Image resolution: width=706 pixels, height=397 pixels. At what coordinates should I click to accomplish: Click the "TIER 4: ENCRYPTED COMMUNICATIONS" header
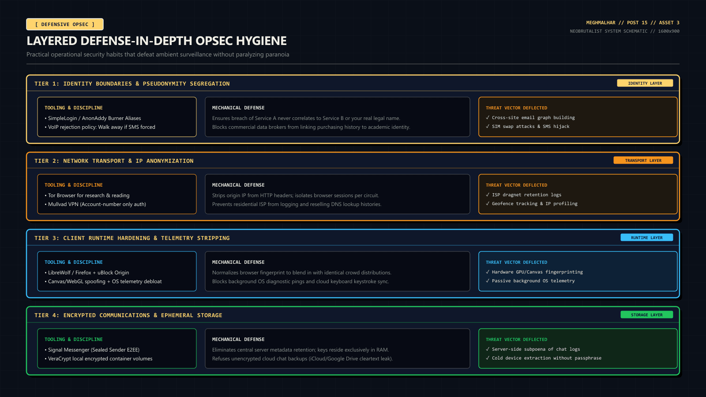pos(128,315)
